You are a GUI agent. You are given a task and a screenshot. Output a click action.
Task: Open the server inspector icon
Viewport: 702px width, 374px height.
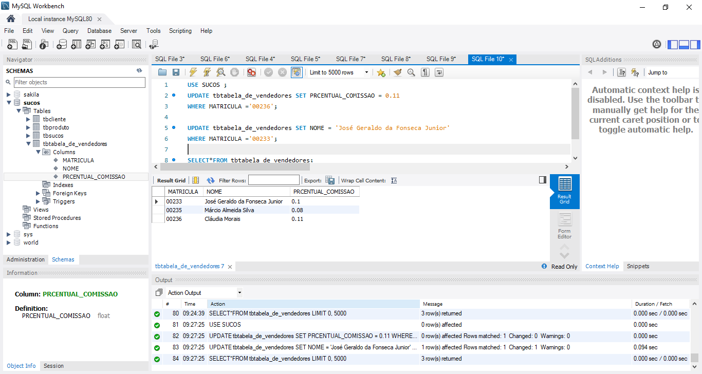click(x=44, y=45)
